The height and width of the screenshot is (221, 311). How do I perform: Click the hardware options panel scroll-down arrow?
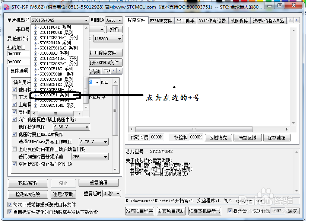coord(115,170)
